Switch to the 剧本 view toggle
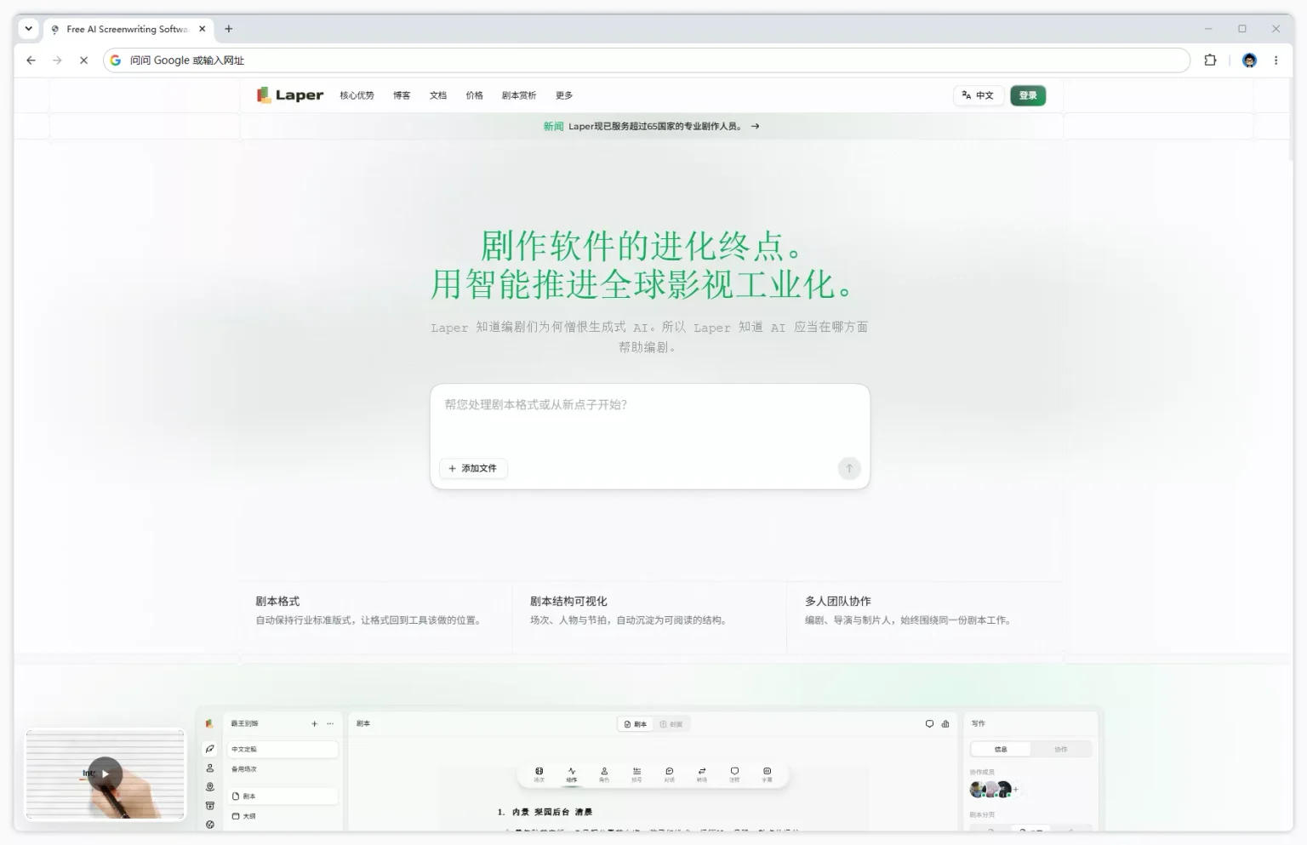This screenshot has height=845, width=1307. 636,724
